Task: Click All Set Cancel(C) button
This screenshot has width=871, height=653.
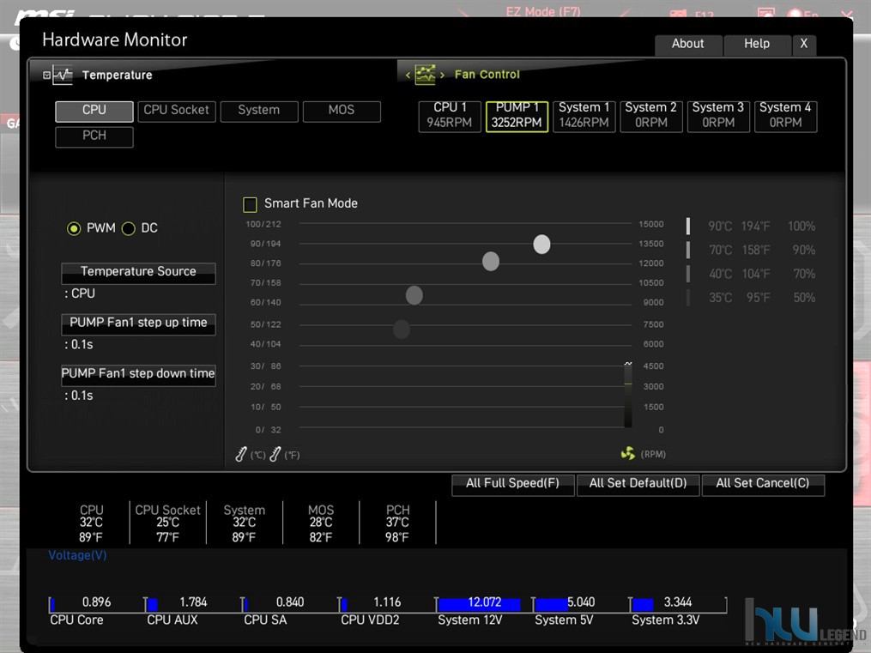Action: pyautogui.click(x=763, y=484)
